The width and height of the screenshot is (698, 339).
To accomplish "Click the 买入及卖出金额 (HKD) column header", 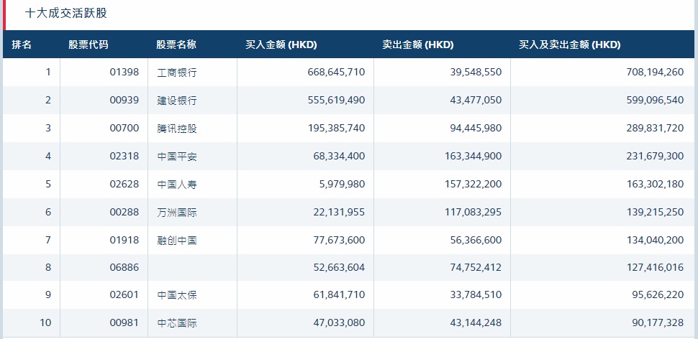I will pyautogui.click(x=569, y=45).
